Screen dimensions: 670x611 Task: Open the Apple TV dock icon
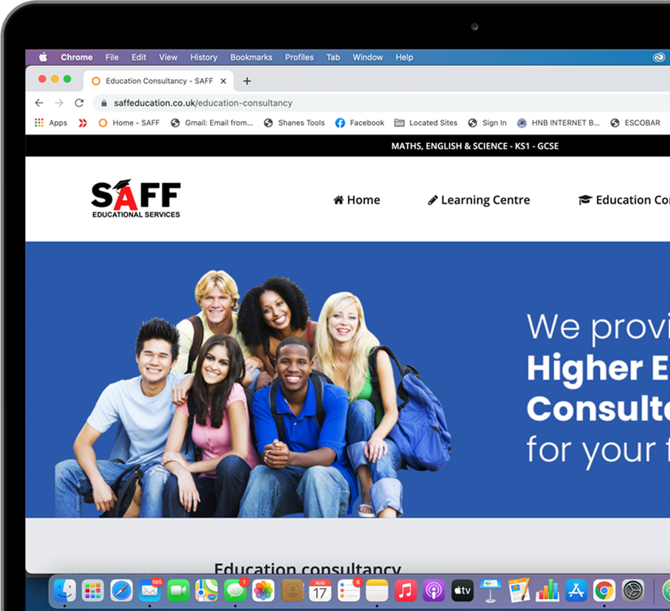(x=463, y=591)
